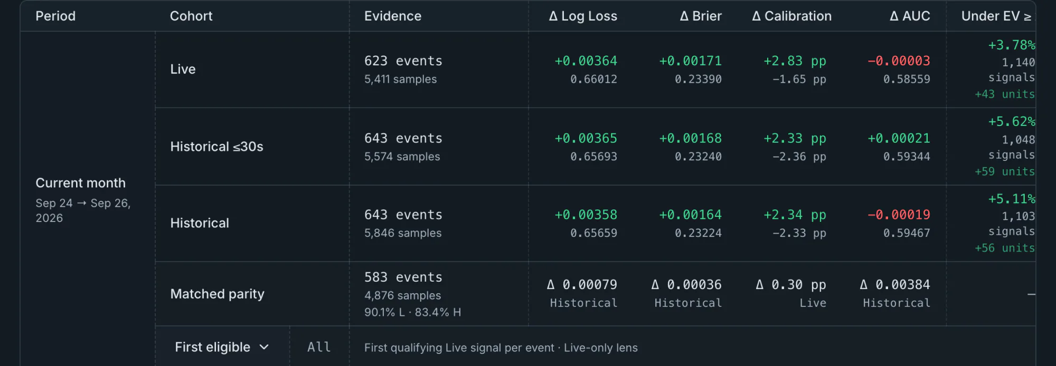The height and width of the screenshot is (366, 1056).
Task: Click the Evidence column header
Action: pos(393,16)
